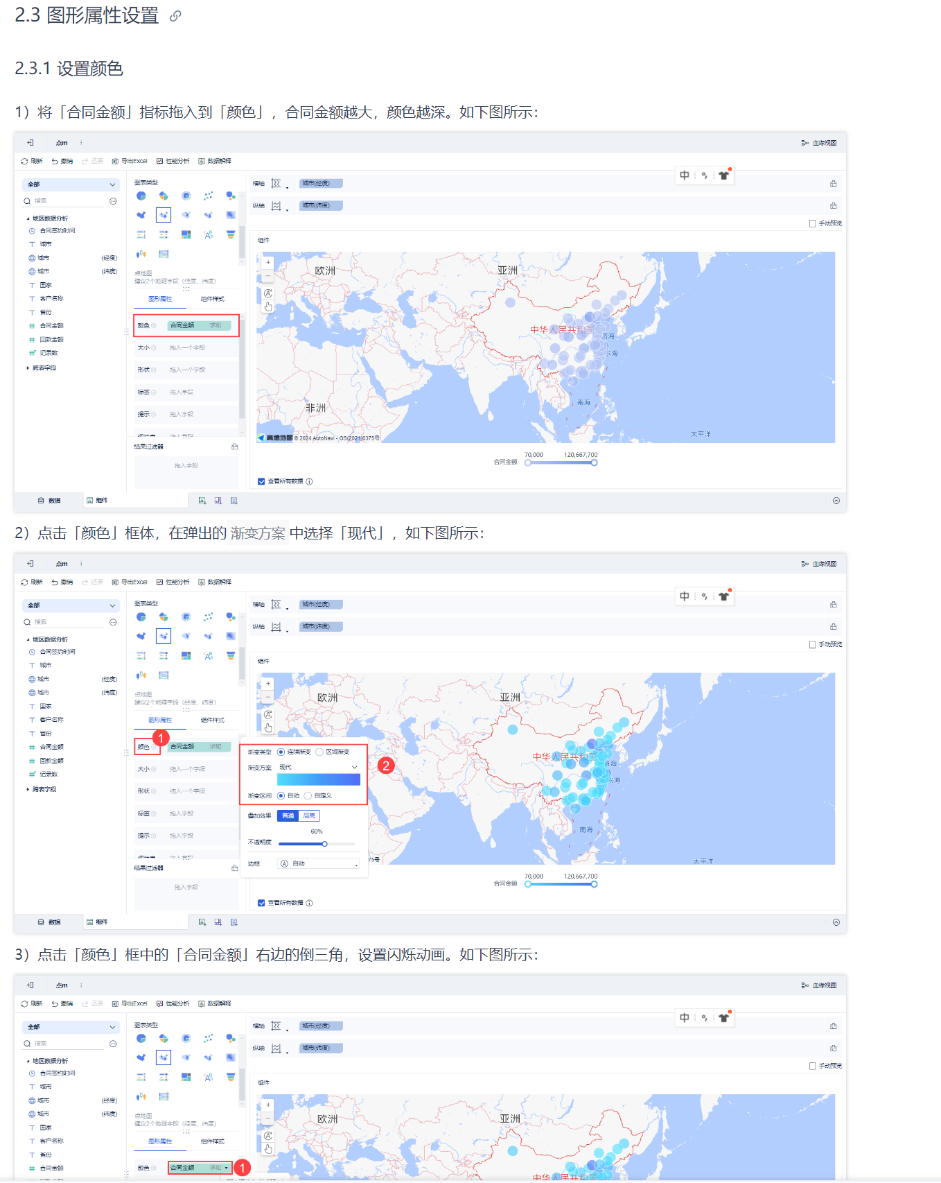Click the 结果过滤器 lock icon in first screenshot
This screenshot has width=941, height=1183.
(234, 447)
